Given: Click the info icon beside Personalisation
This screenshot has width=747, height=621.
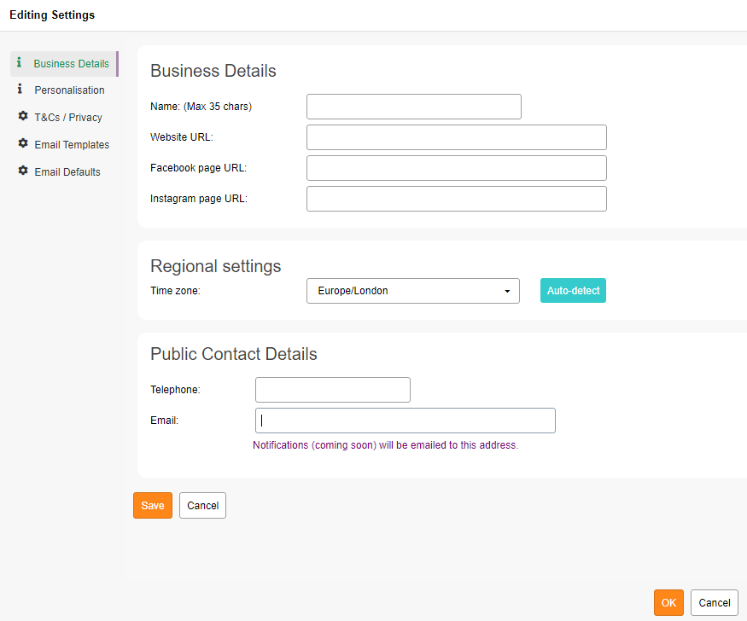Looking at the screenshot, I should (x=20, y=89).
